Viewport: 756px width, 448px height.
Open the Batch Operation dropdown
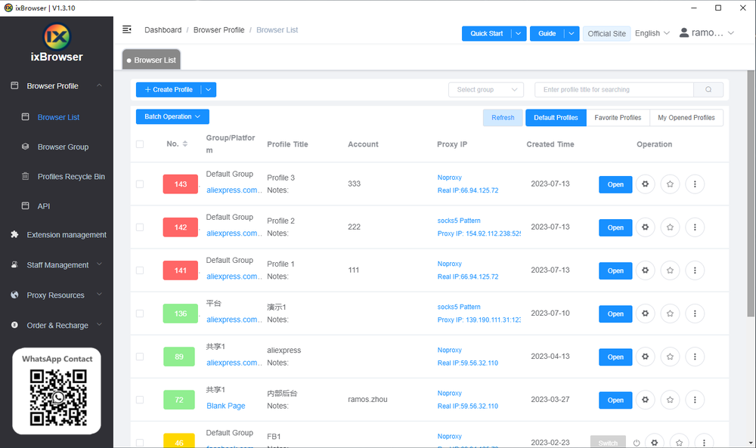coord(172,116)
